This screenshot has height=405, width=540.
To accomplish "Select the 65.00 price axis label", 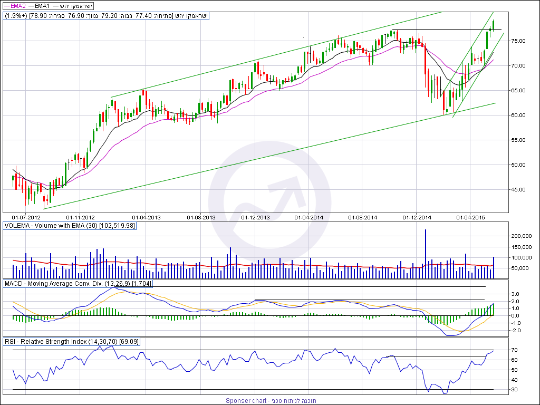I will click(518, 91).
